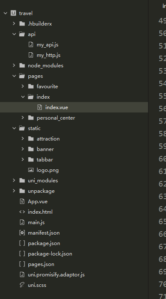Click the App.vue Vue file icon
This screenshot has height=299, width=166.
pyautogui.click(x=22, y=202)
